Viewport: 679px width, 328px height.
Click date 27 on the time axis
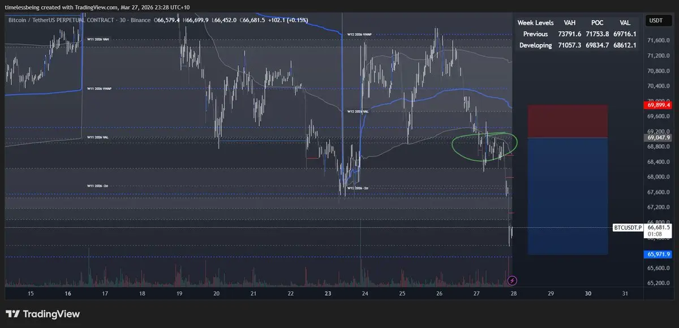476,294
